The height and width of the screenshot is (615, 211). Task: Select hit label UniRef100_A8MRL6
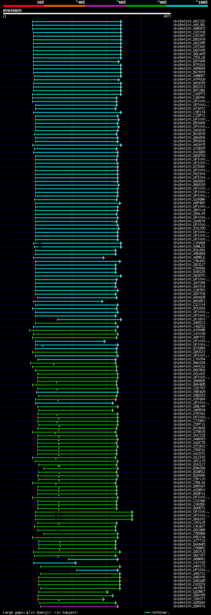189,257
